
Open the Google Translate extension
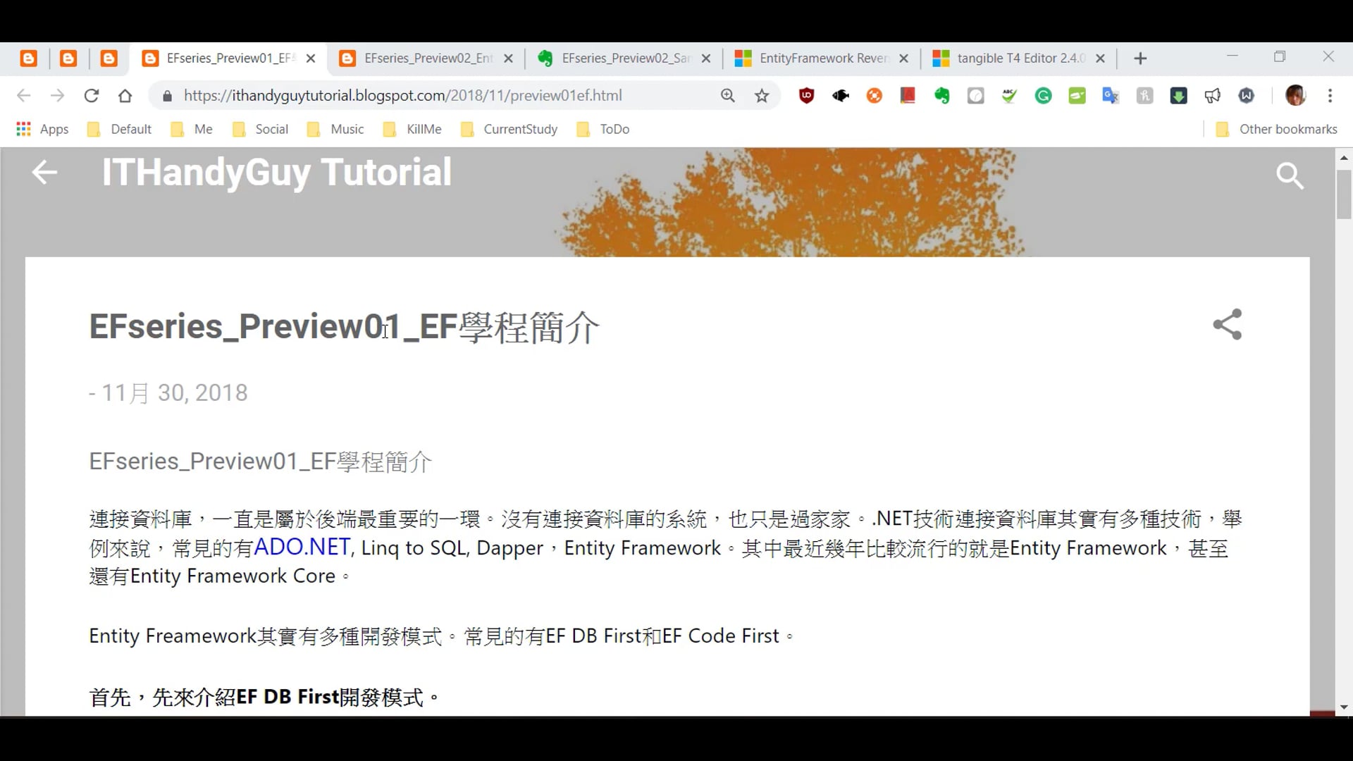click(x=1111, y=95)
